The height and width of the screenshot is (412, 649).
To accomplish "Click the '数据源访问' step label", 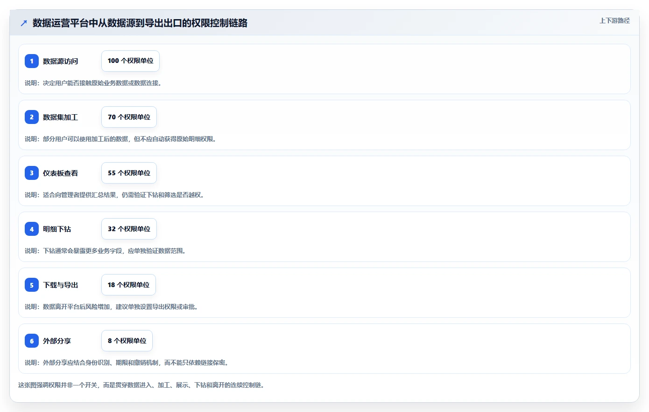I will 60,61.
